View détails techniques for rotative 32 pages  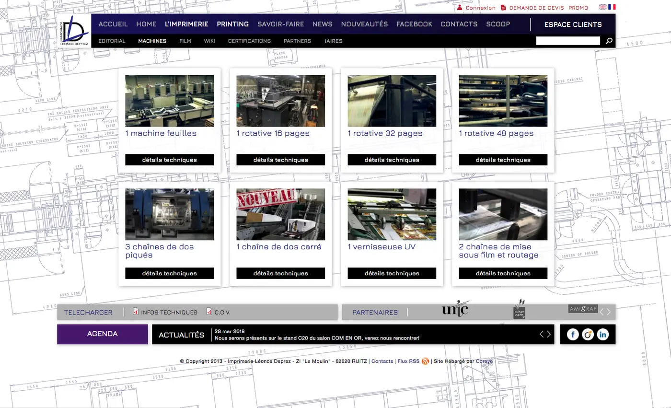tap(392, 160)
